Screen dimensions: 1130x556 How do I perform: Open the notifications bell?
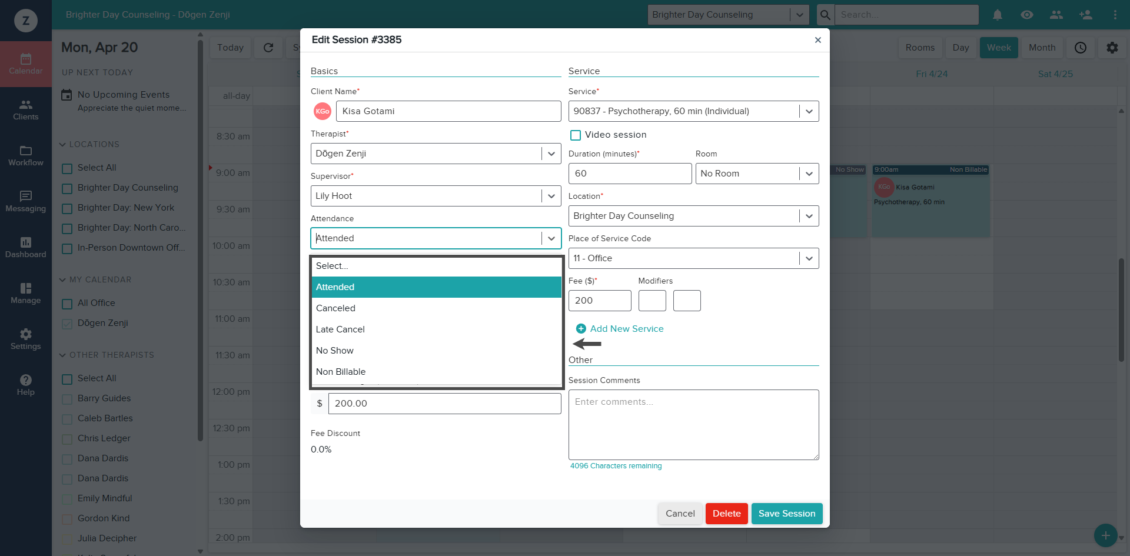click(998, 15)
